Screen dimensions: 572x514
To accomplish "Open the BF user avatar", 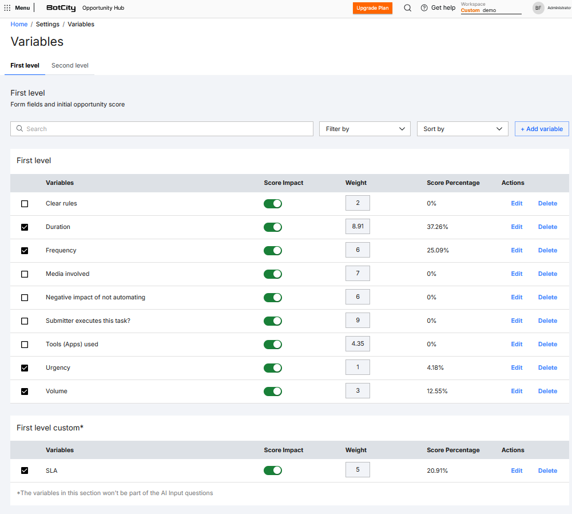I will click(538, 8).
